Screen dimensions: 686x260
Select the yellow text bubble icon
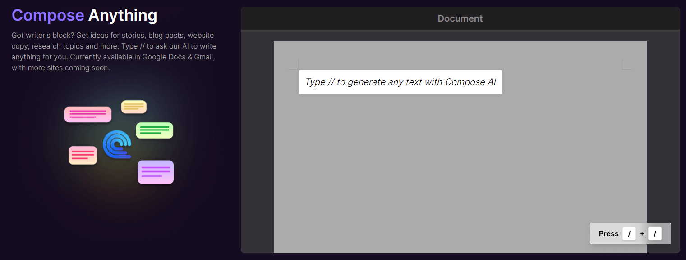[134, 107]
